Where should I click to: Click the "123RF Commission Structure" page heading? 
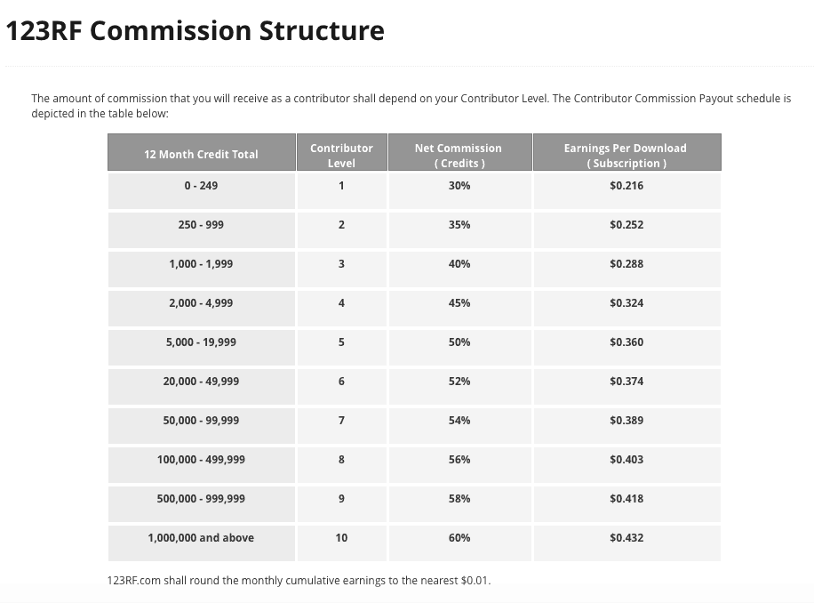tap(196, 31)
